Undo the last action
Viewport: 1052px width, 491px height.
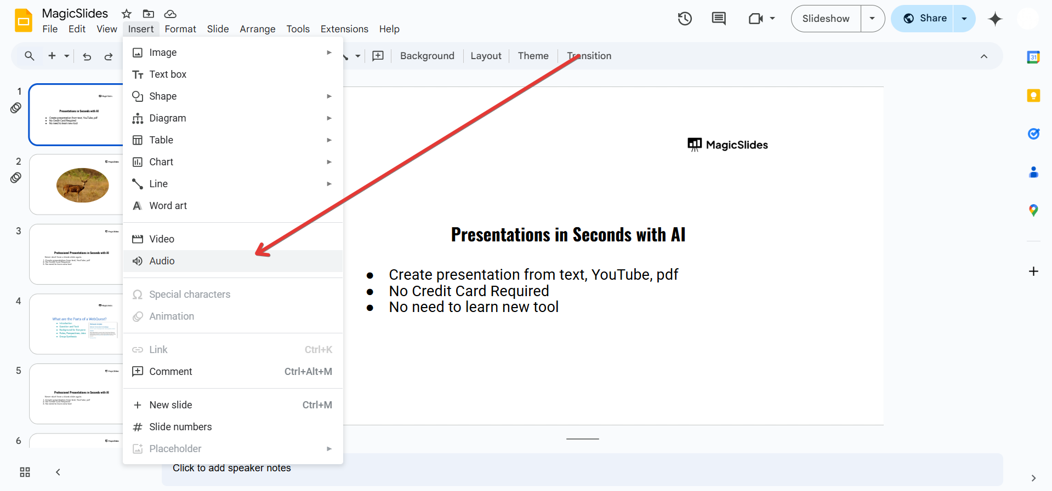87,56
